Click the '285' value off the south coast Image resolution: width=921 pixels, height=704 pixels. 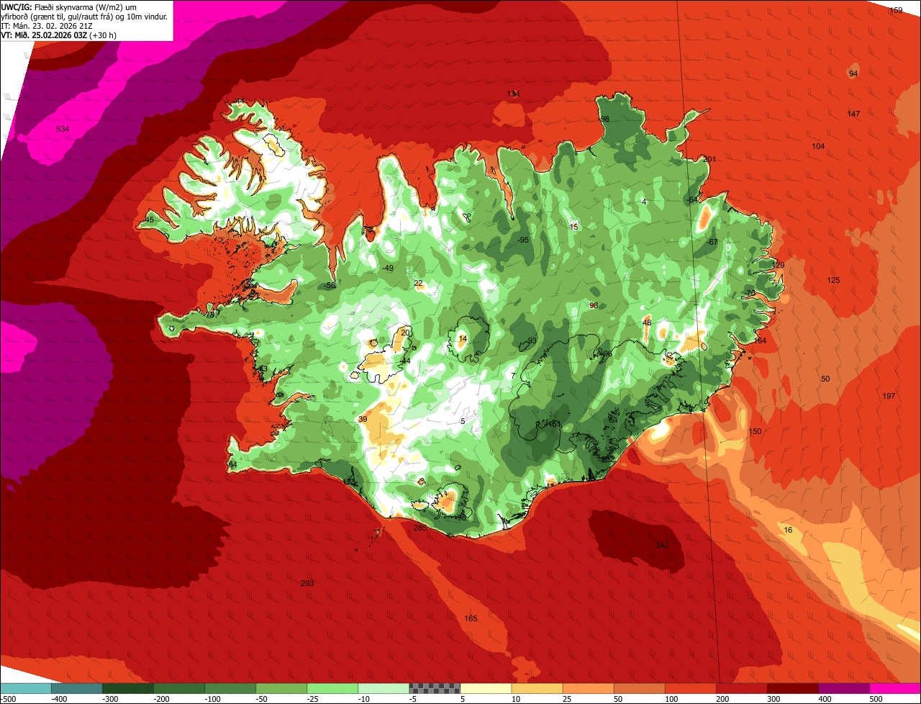tap(420, 528)
